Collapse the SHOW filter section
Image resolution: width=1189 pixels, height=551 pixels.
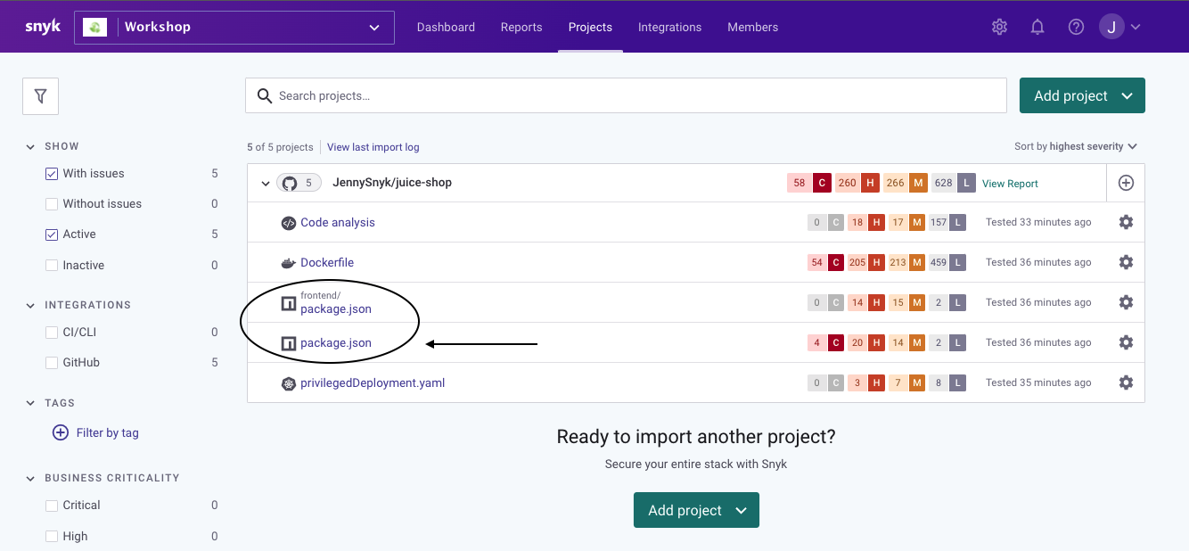31,146
